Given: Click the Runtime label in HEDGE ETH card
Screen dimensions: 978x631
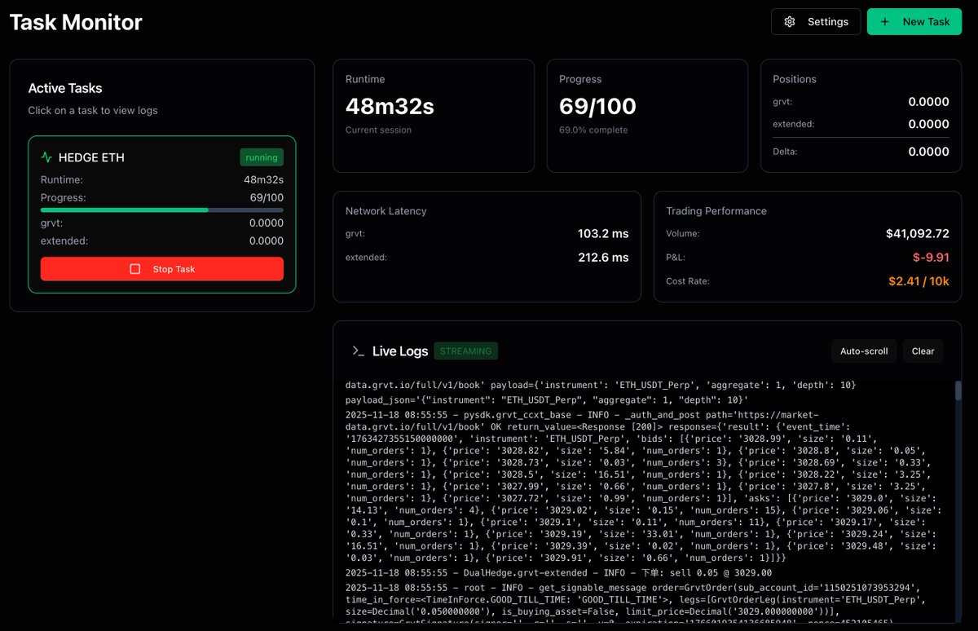Looking at the screenshot, I should click(62, 179).
